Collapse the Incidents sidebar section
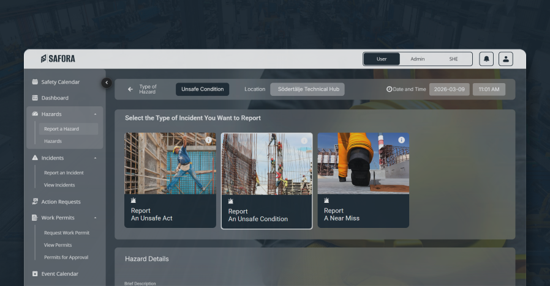 click(95, 158)
